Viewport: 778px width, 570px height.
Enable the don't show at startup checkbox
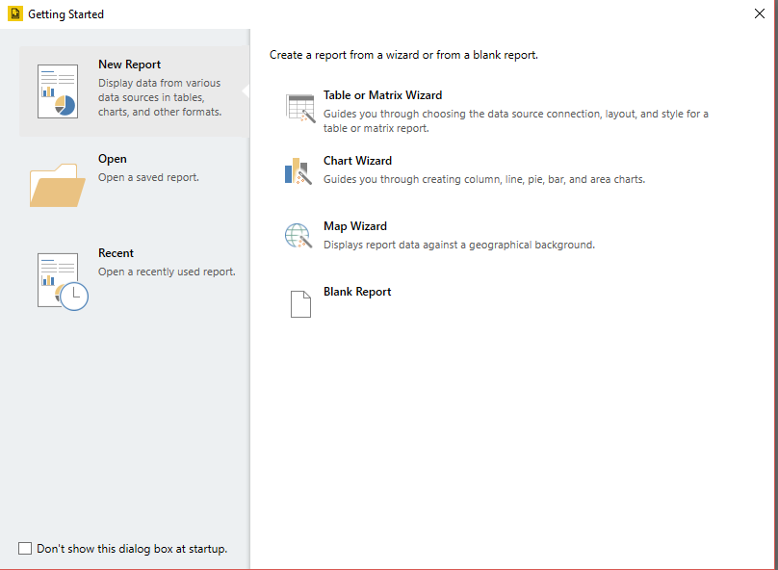[x=25, y=549]
